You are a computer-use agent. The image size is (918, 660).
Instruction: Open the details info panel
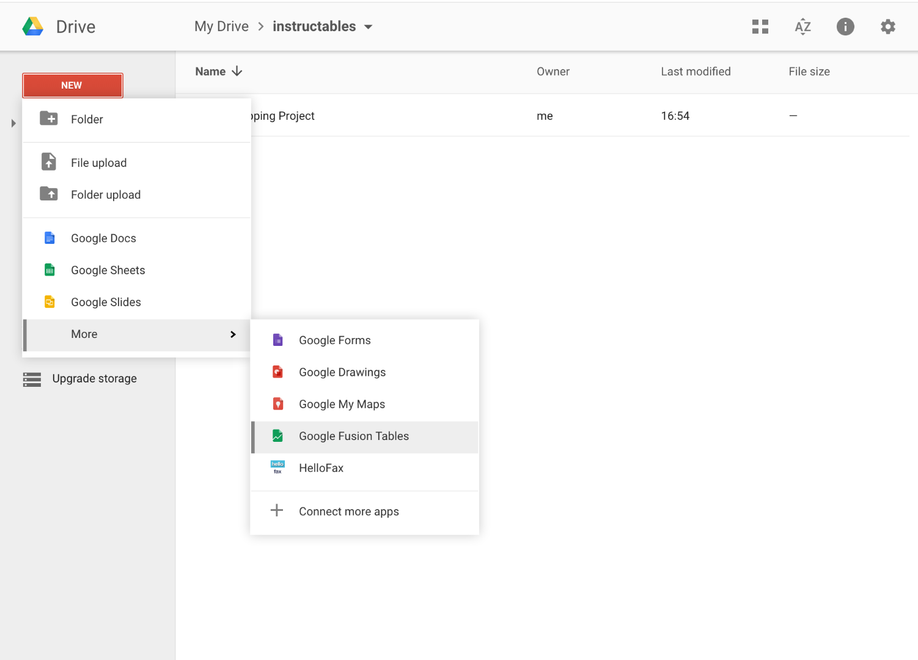click(845, 26)
